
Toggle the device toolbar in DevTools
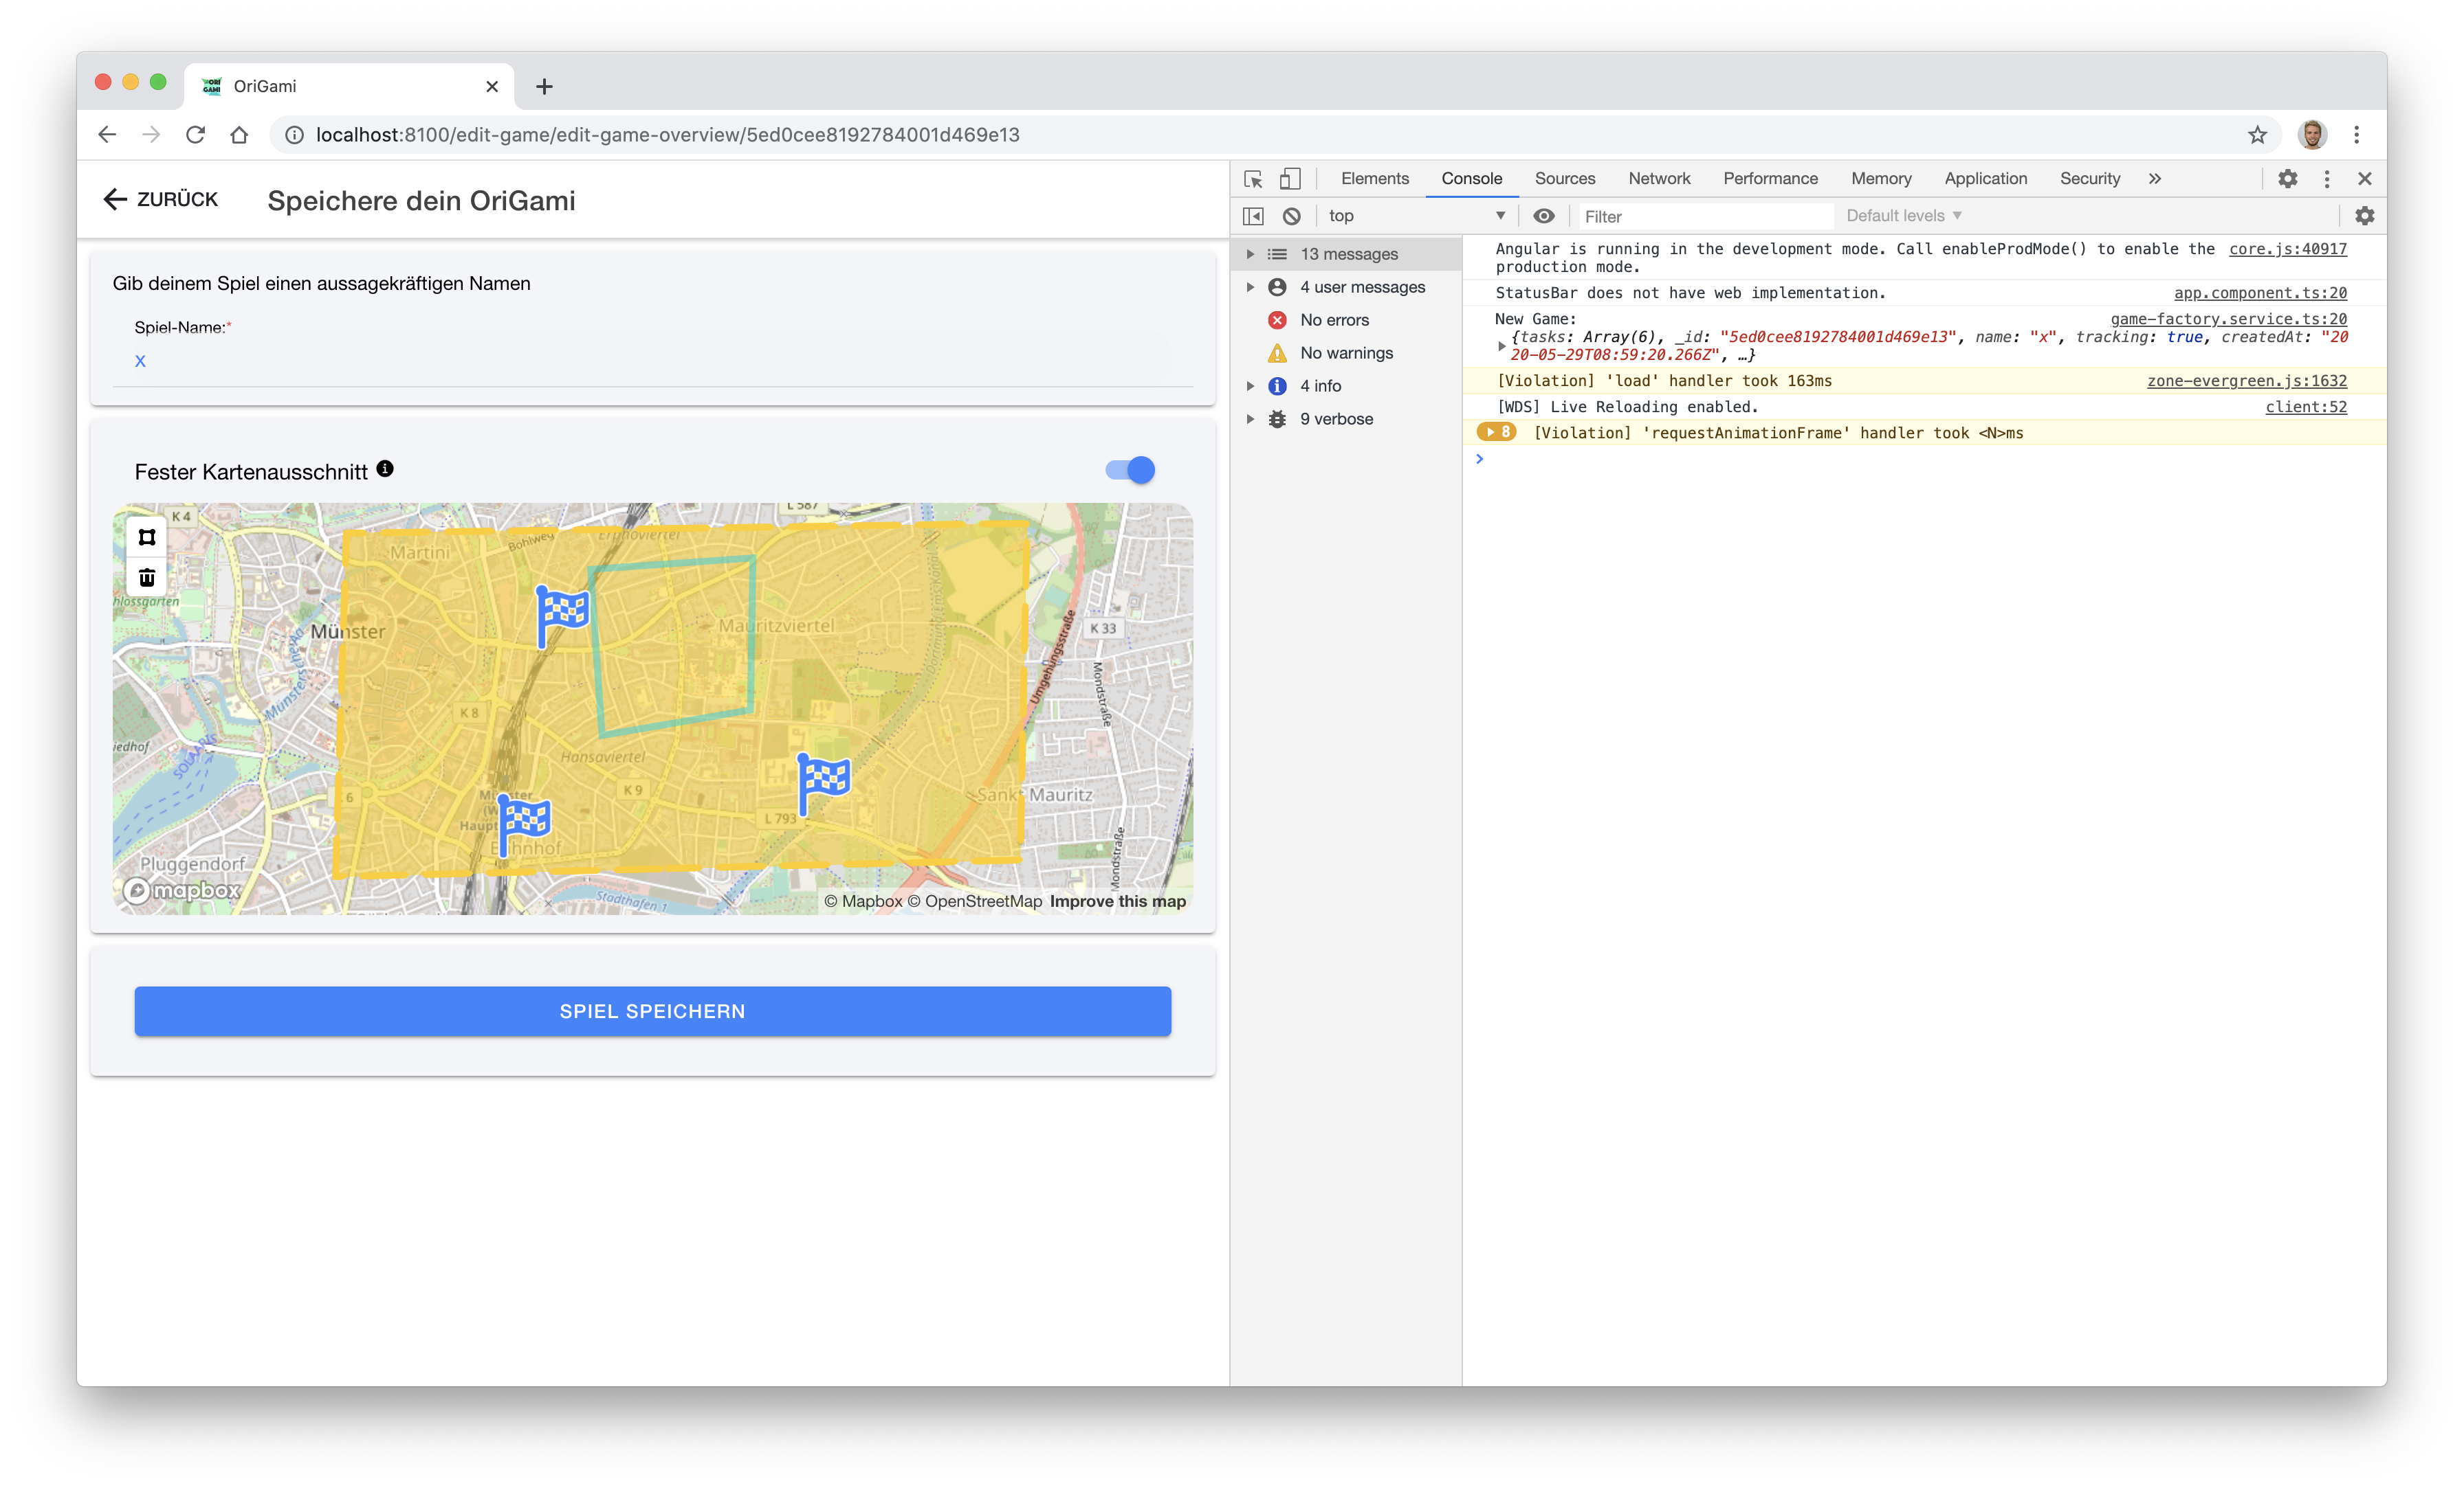[1290, 178]
